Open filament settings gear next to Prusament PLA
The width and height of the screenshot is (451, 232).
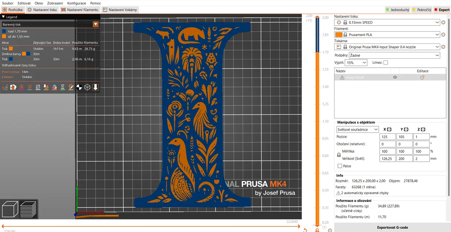click(x=443, y=35)
